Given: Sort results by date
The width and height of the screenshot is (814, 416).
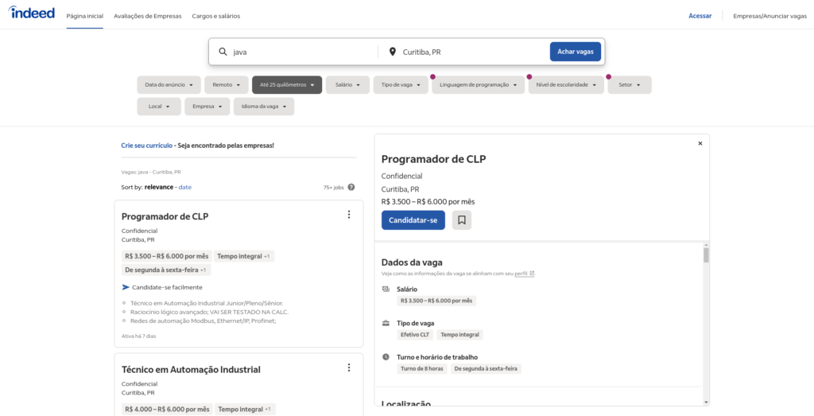Looking at the screenshot, I should point(184,188).
